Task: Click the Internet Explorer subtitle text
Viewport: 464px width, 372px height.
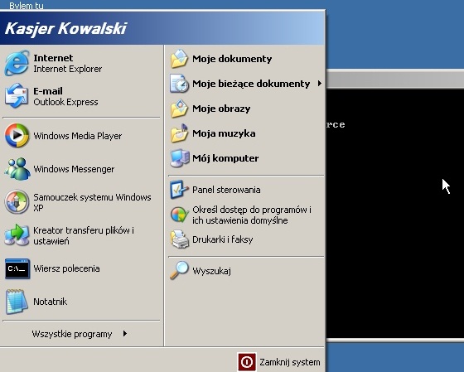Action: (x=67, y=69)
